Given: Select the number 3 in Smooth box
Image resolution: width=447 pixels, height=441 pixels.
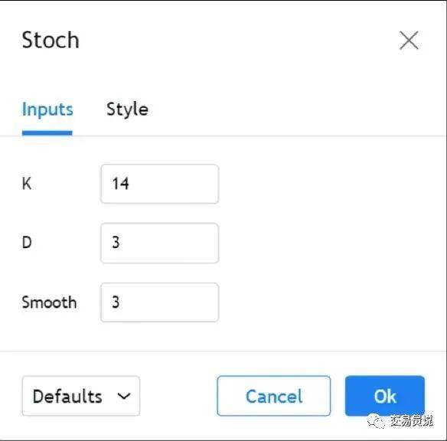Looking at the screenshot, I should click(x=116, y=302).
